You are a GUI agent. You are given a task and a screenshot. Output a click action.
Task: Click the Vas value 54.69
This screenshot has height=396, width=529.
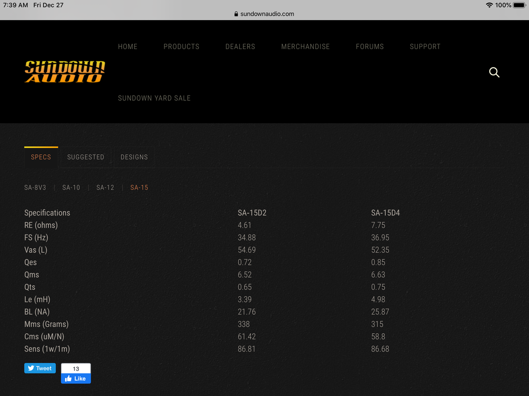[247, 250]
